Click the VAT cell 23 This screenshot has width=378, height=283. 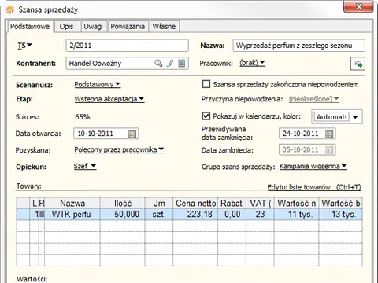tap(260, 215)
